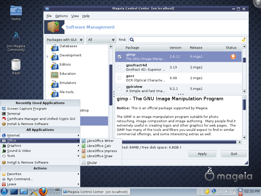Viewport: 261px width, 196px height.
Task: Expand the Tools applications submenu
Action: (x=40, y=156)
